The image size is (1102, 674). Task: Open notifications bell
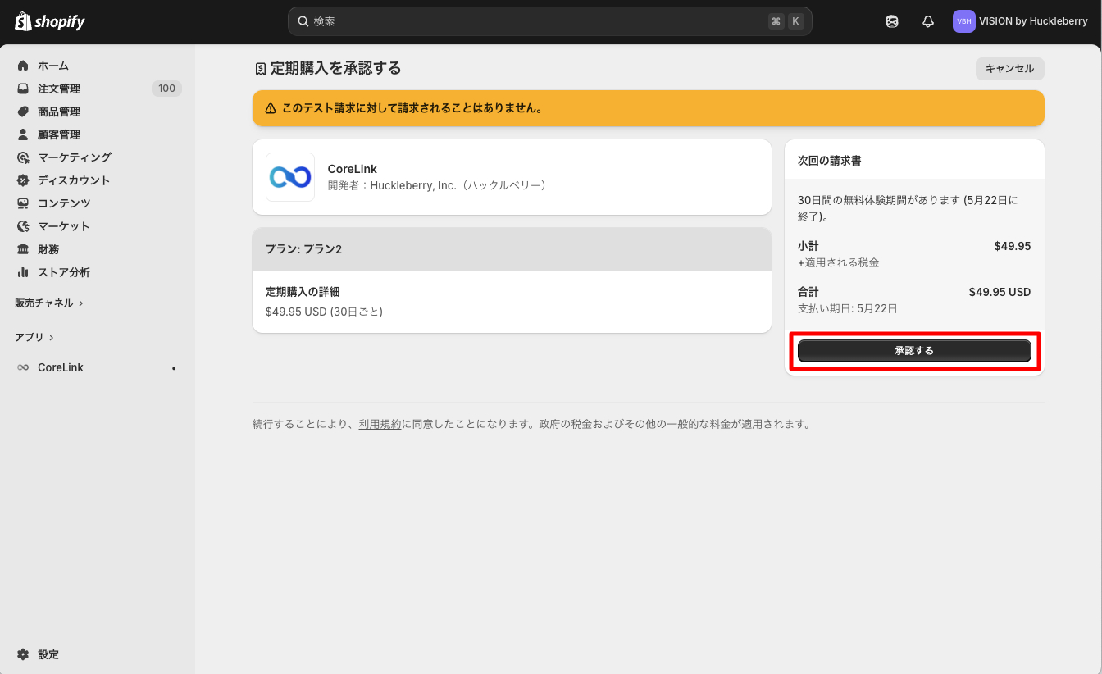tap(928, 21)
